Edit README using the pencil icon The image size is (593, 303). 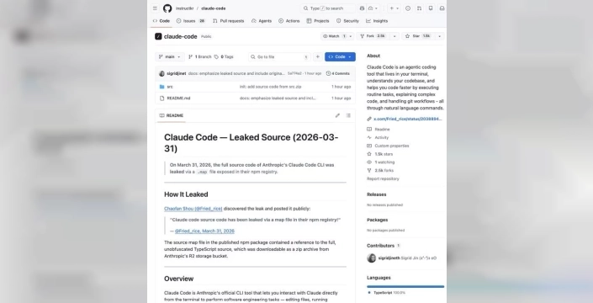(337, 115)
